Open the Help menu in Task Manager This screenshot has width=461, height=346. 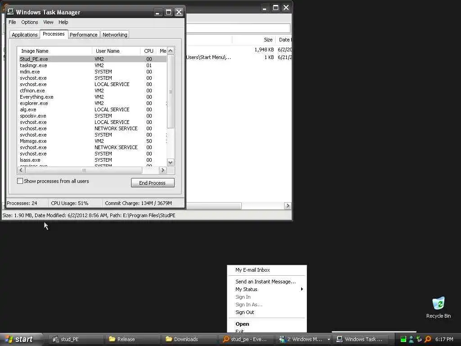coord(63,22)
